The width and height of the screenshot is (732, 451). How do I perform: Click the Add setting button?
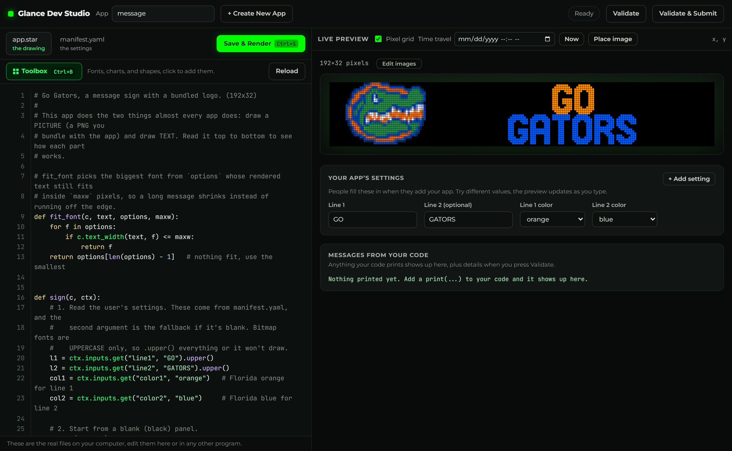click(x=689, y=179)
